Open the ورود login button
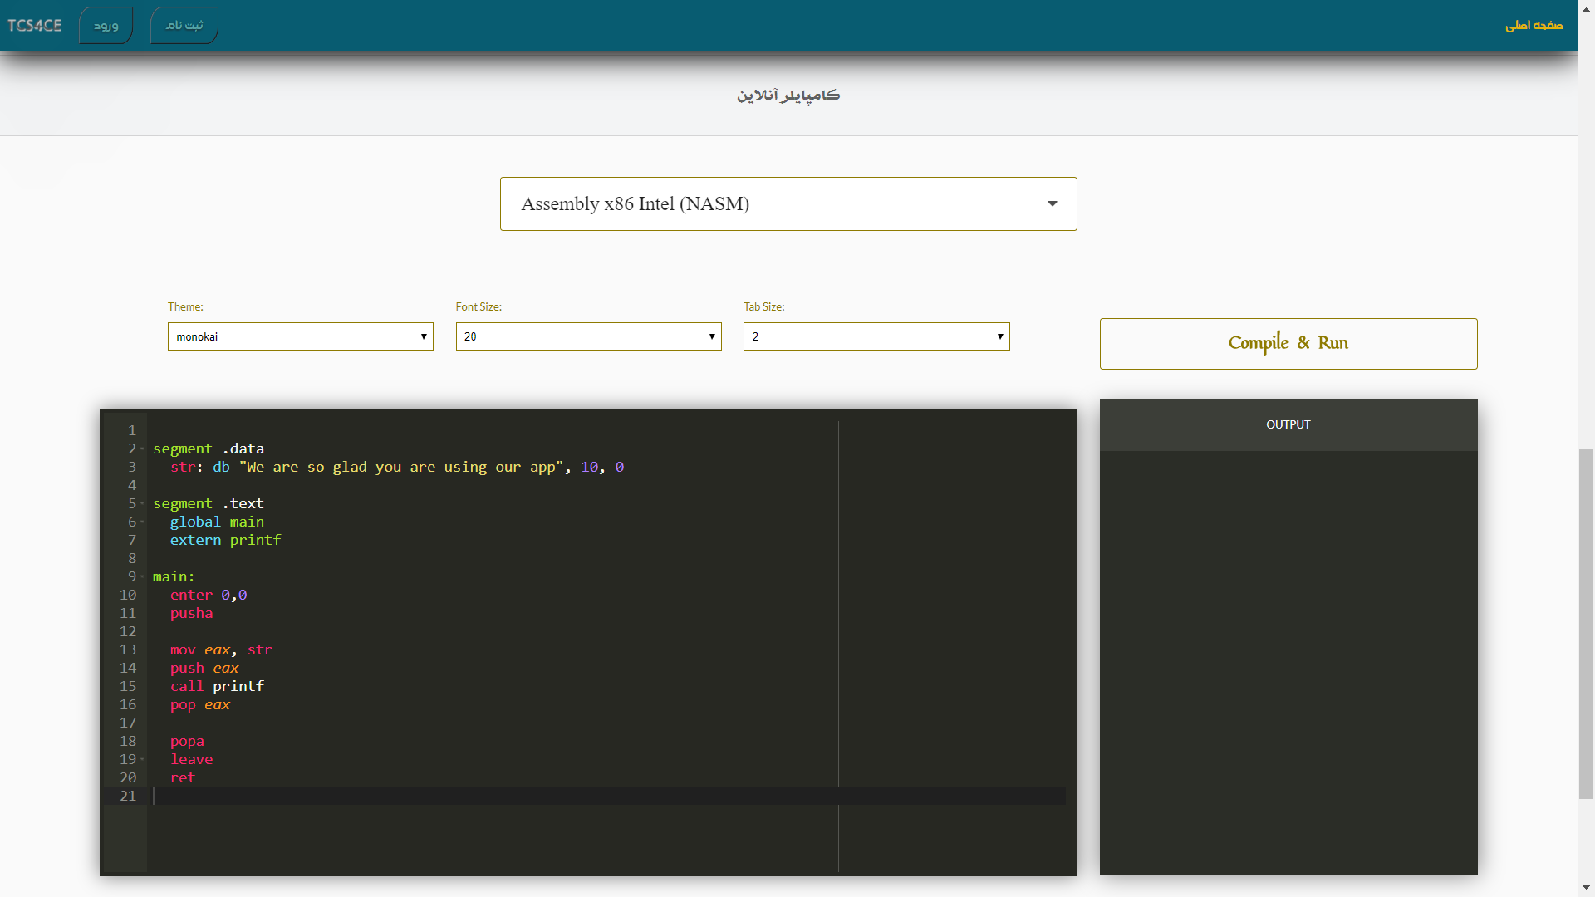The height and width of the screenshot is (897, 1595). (106, 25)
